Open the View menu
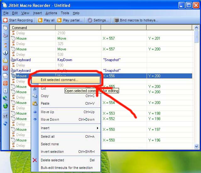 [x=25, y=13]
